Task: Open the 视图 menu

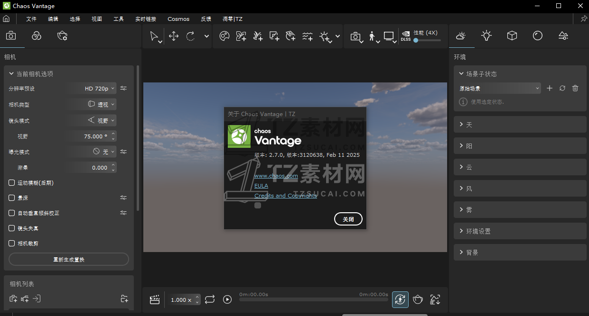Action: click(97, 19)
